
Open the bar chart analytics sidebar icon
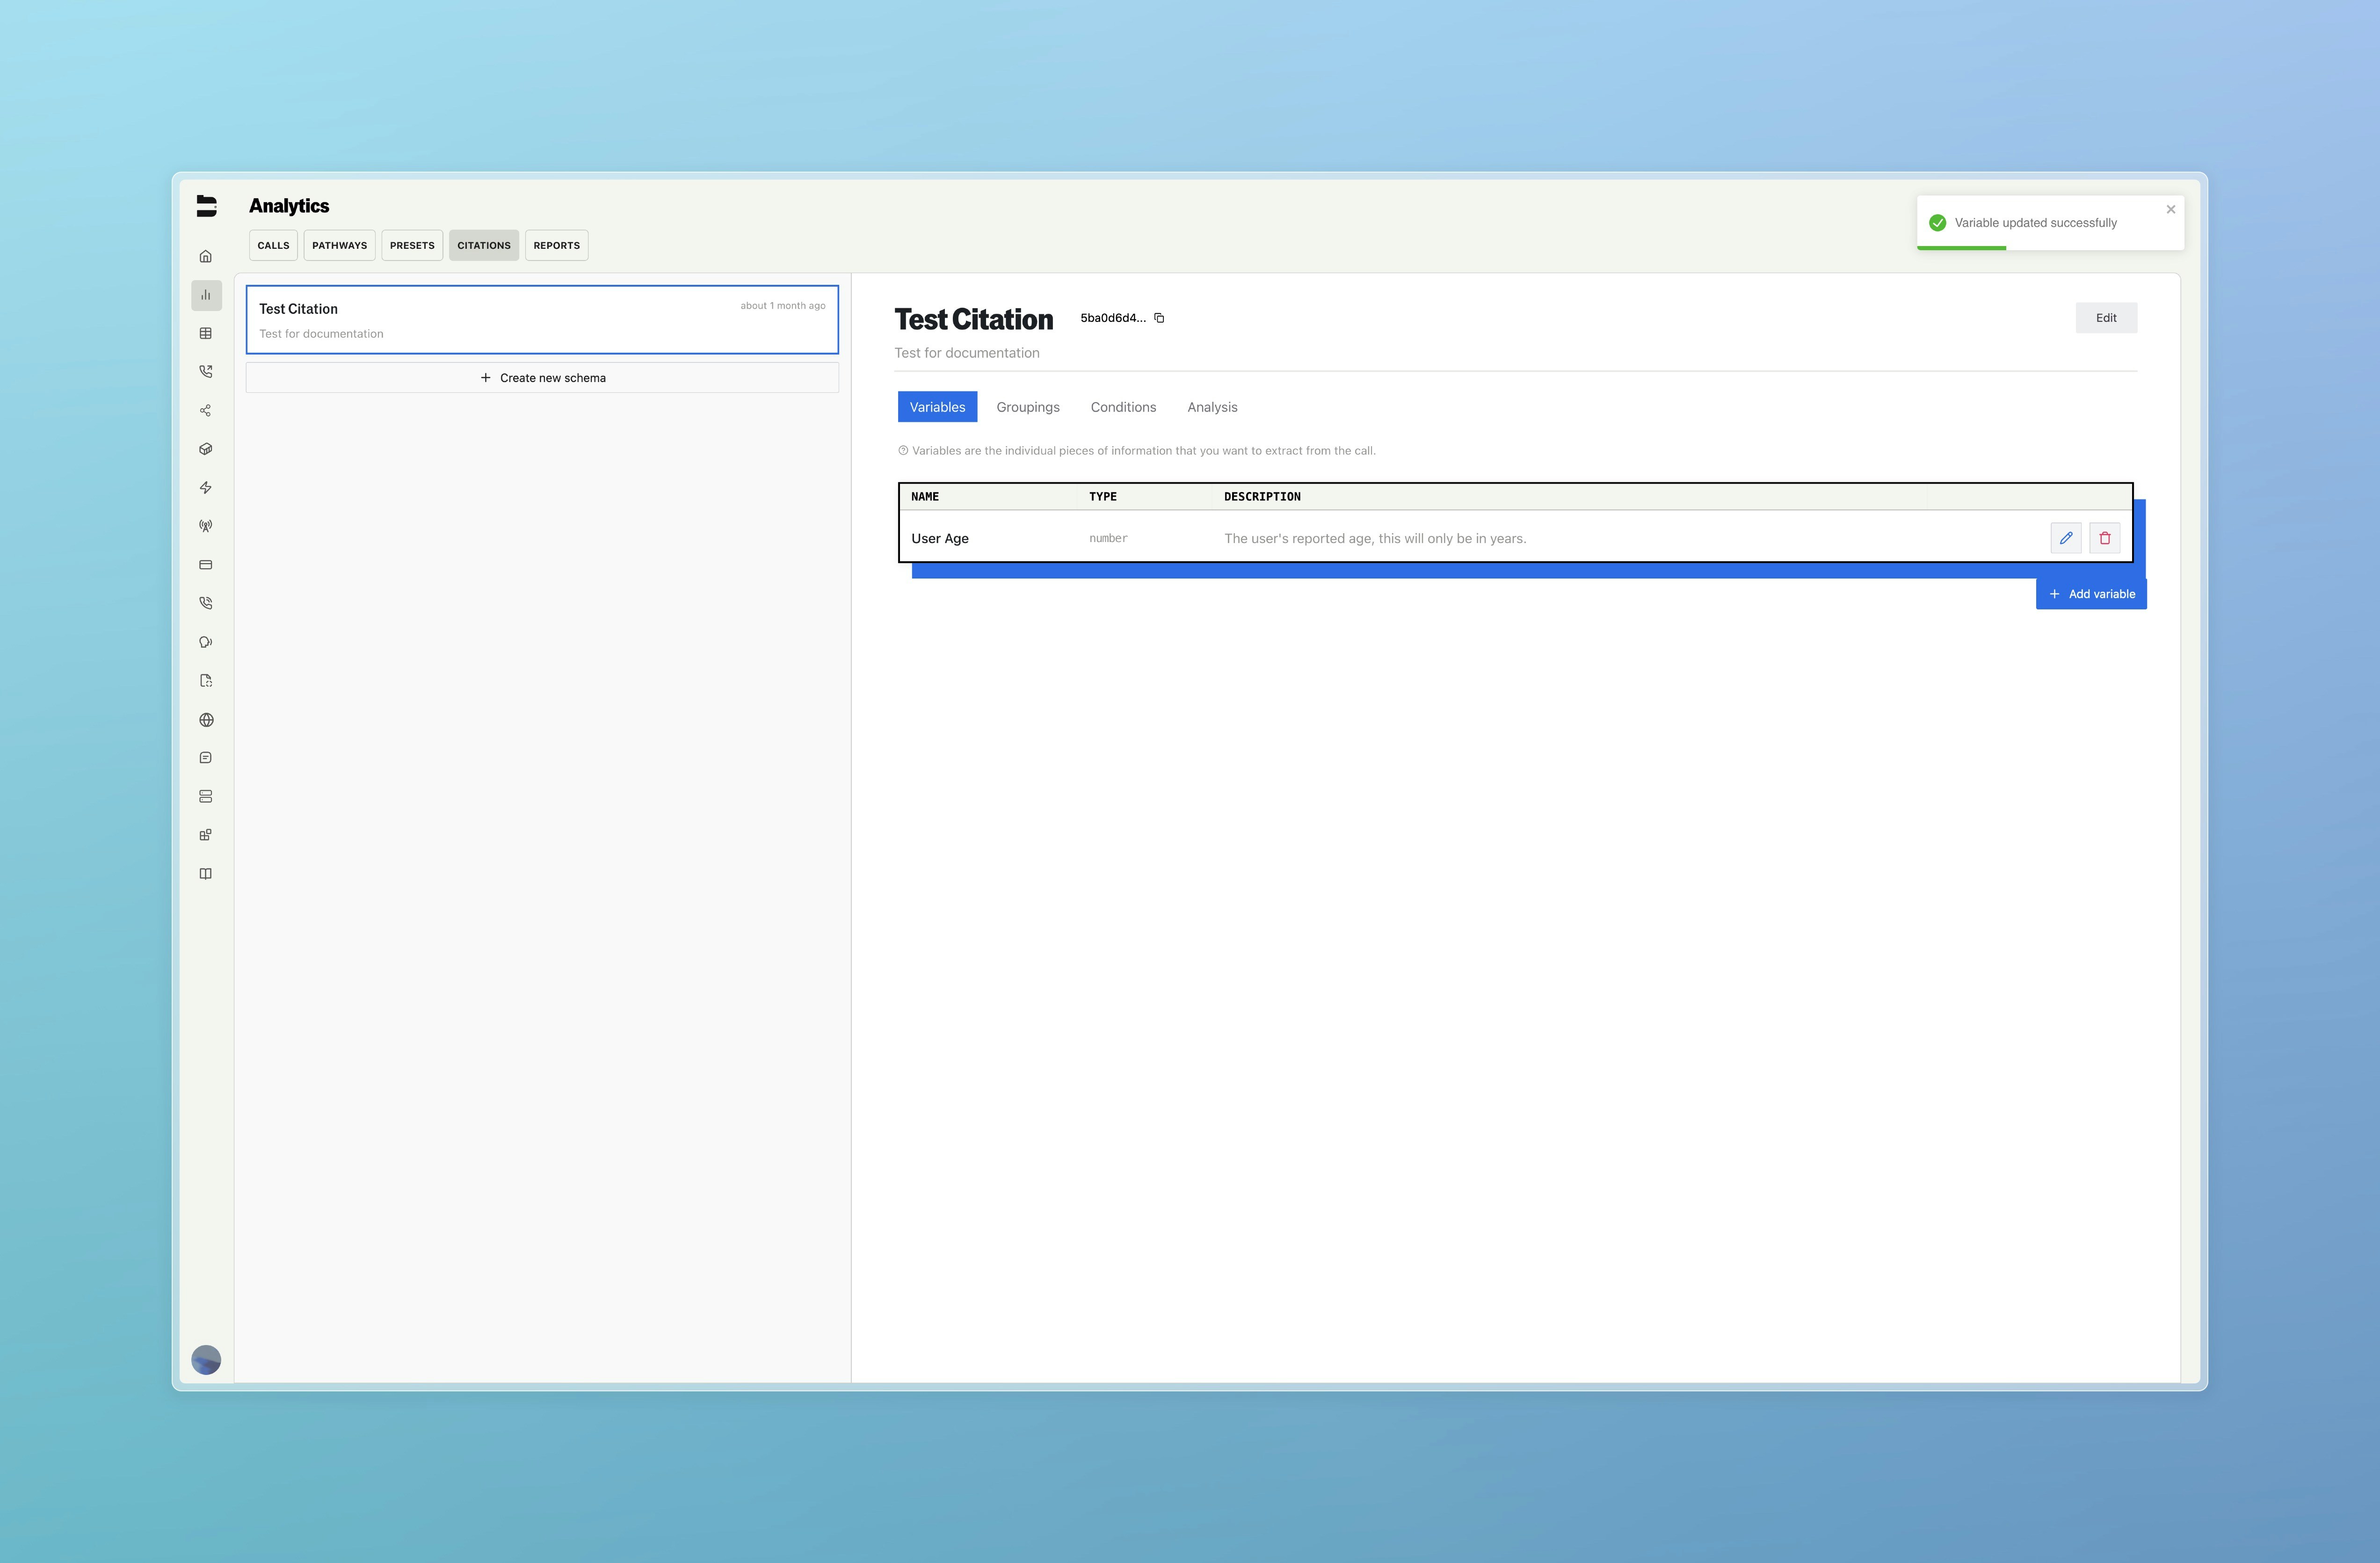206,295
